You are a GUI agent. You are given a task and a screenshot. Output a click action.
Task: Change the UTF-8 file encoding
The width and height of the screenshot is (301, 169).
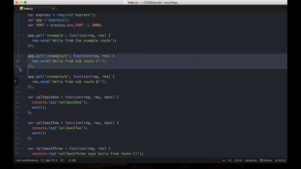coord(238,161)
